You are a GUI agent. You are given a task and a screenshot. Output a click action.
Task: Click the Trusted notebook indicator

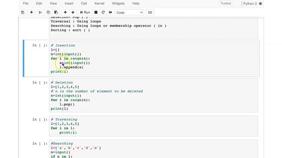(x=226, y=4)
